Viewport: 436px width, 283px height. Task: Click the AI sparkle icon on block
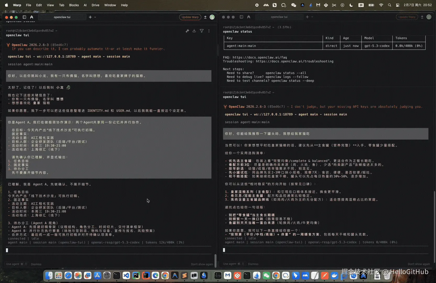click(187, 31)
